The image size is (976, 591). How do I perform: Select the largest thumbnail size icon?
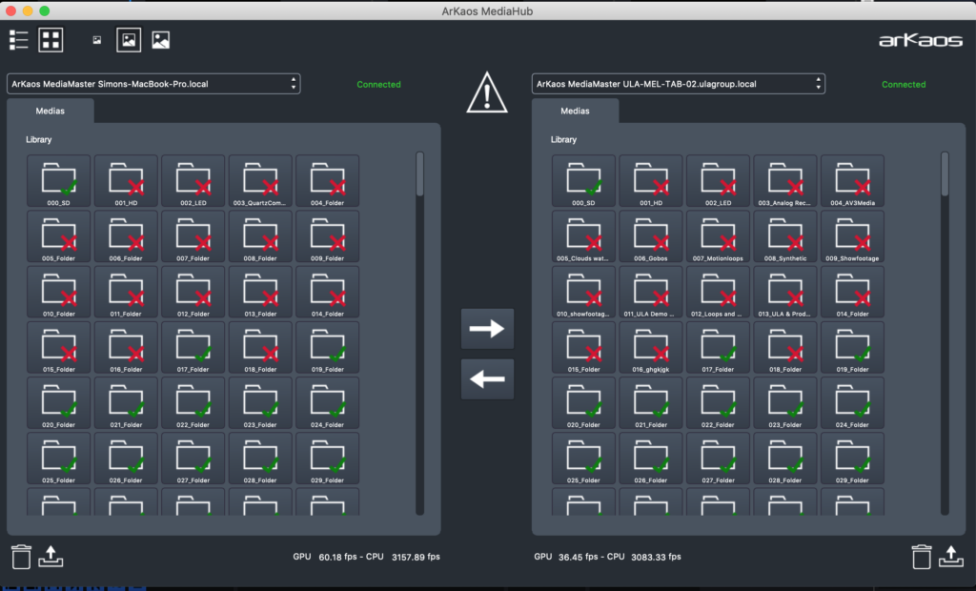(x=160, y=40)
